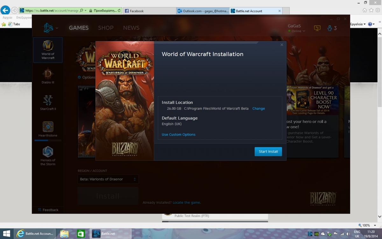382x239 pixels.
Task: Click the add-to-favorites bar star icon
Action: 4,24
